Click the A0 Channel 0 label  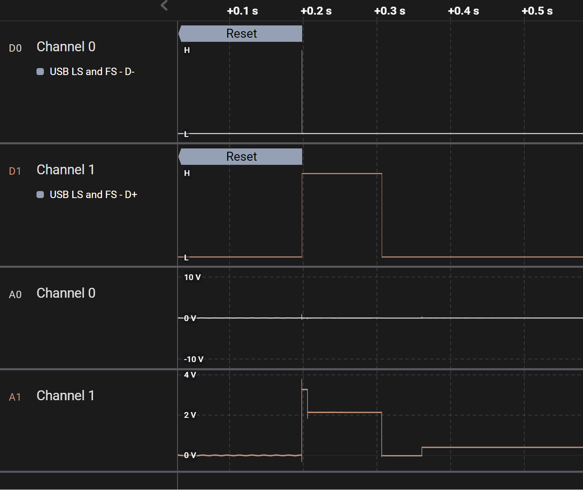pos(66,293)
